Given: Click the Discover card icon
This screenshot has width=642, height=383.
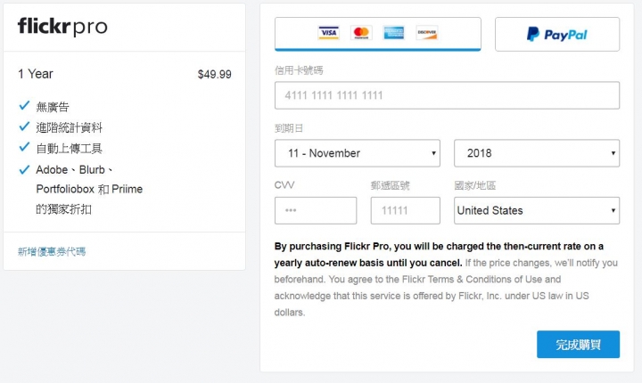Looking at the screenshot, I should pyautogui.click(x=427, y=33).
